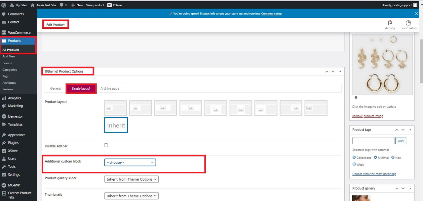Click the Finish setup icon
Viewport: 423px width, 201px height.
(x=408, y=25)
